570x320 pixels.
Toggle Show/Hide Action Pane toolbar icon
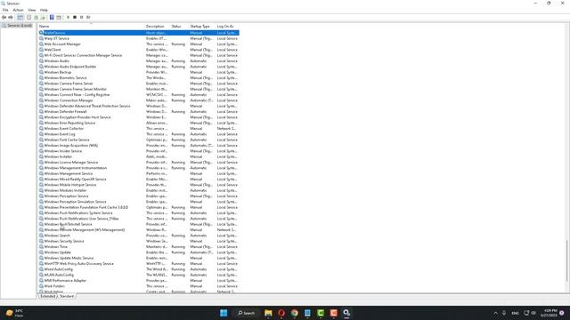point(59,18)
